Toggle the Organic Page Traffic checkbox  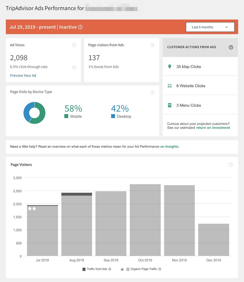pos(122,269)
